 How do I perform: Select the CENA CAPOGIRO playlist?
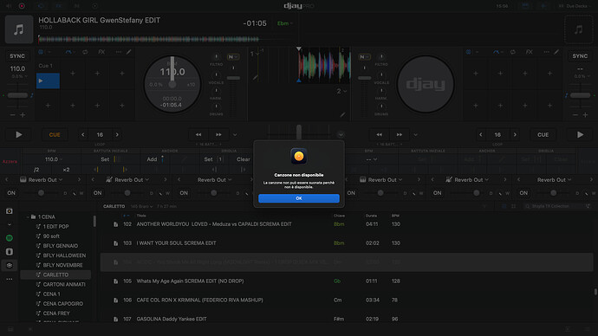62,304
